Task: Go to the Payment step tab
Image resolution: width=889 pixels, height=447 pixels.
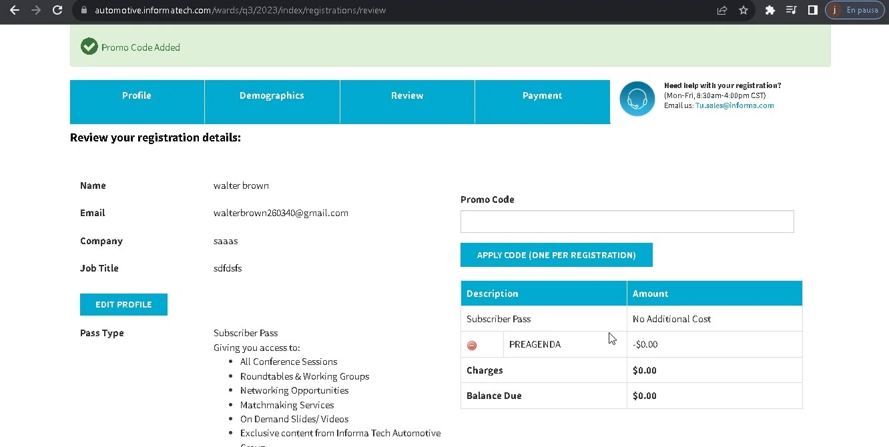Action: 542,101
